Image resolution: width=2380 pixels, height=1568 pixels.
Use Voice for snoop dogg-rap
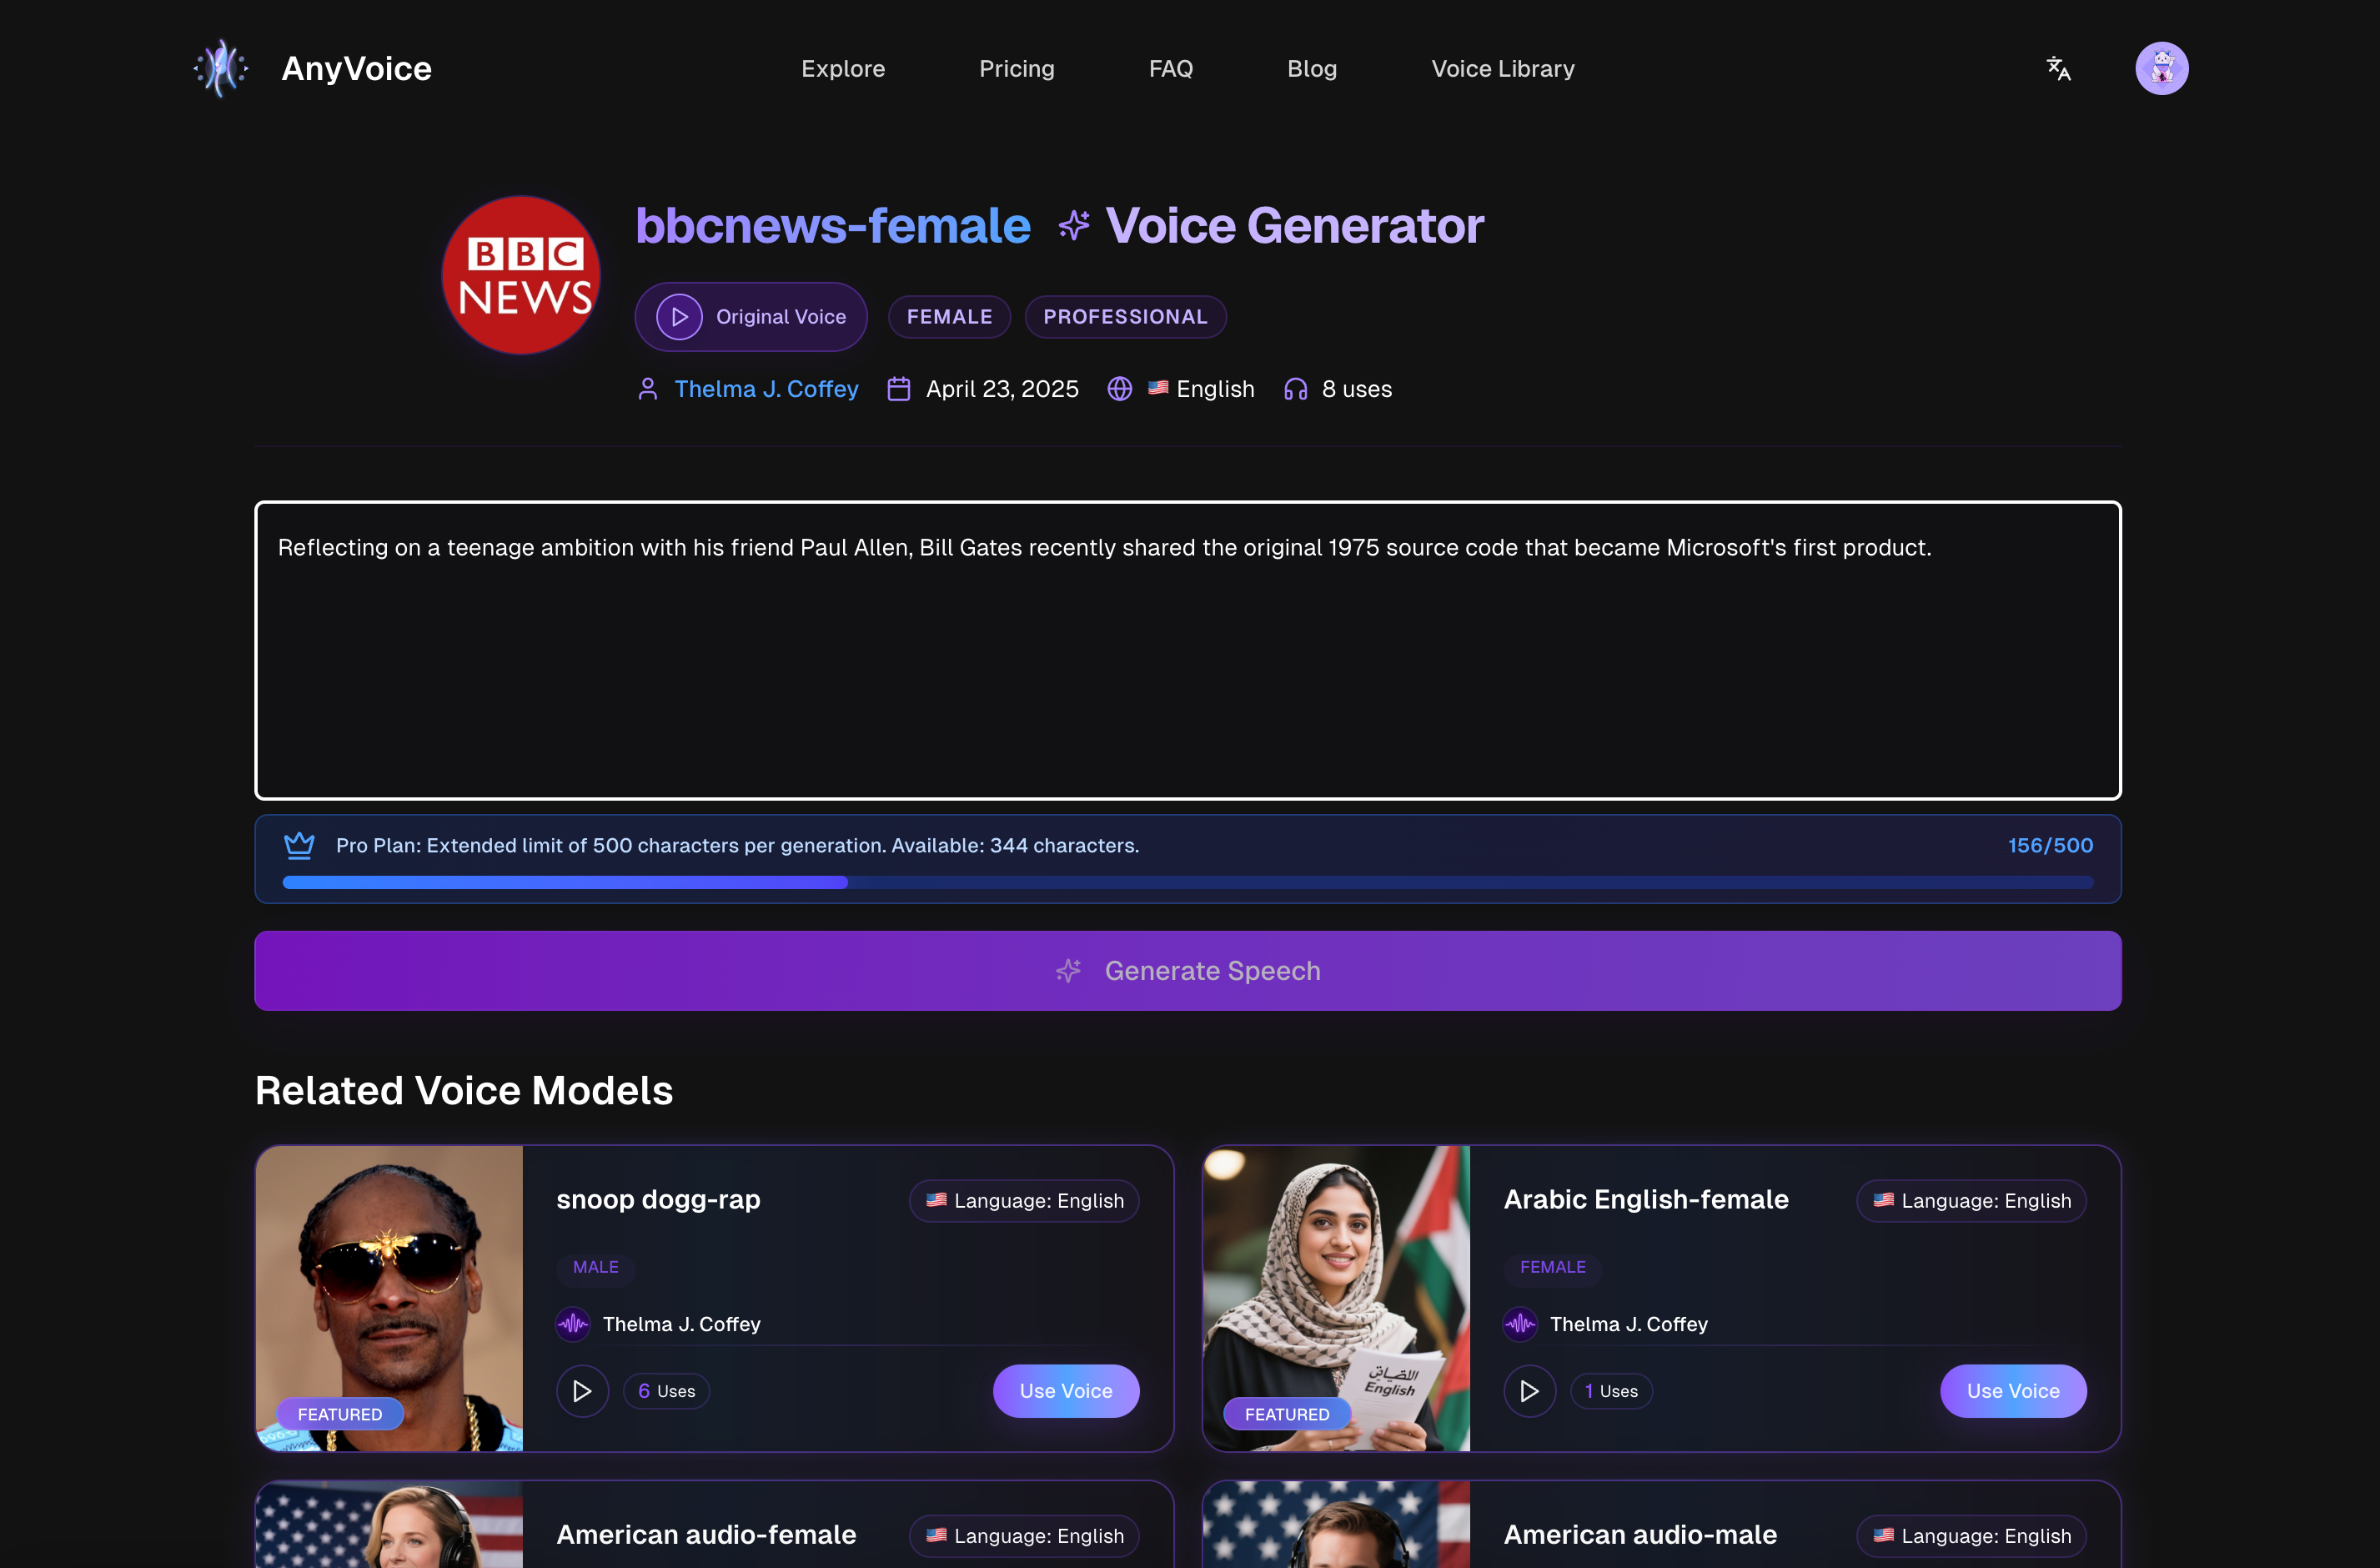[1065, 1390]
